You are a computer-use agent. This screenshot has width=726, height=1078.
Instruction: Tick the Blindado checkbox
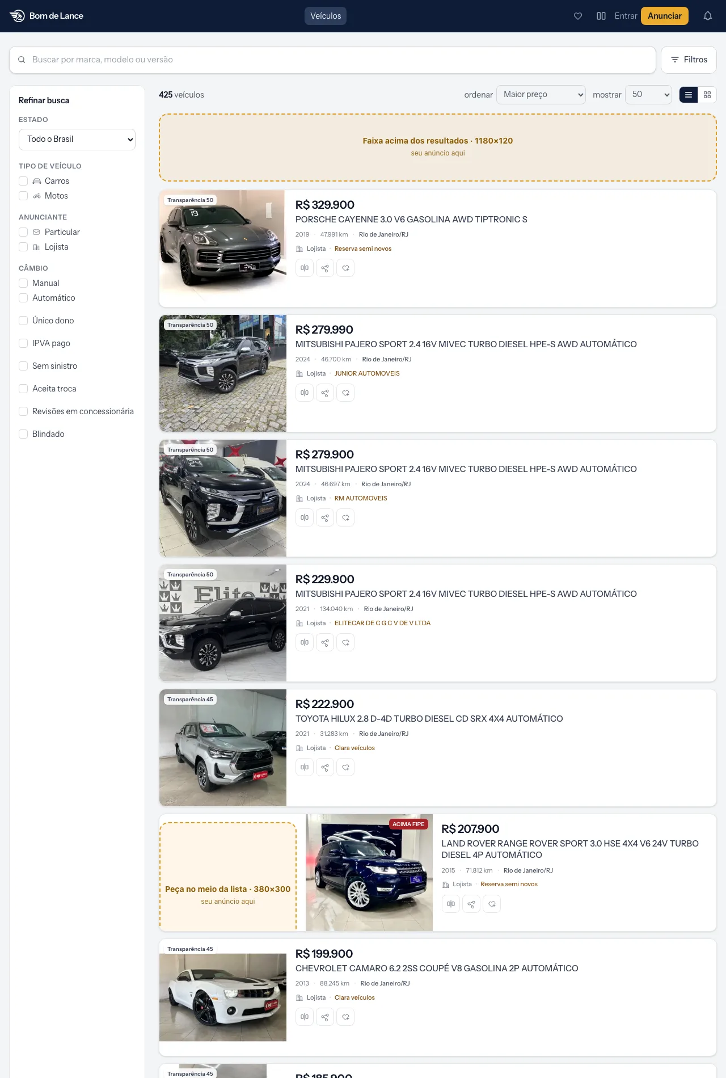coord(23,434)
